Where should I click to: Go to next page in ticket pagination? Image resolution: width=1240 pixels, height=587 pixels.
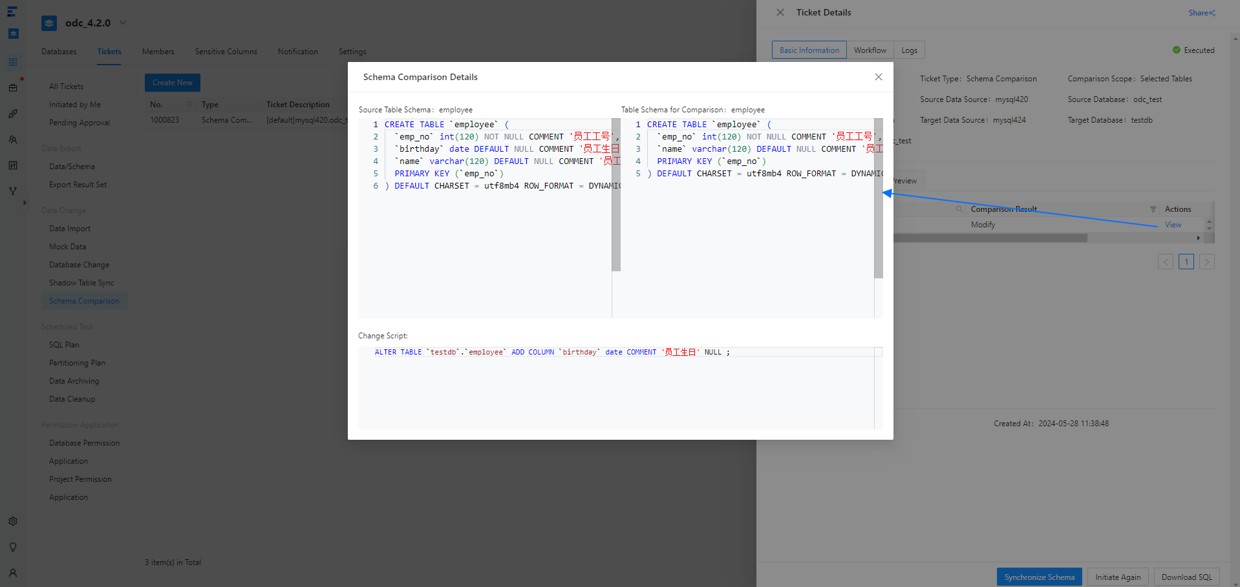click(1206, 262)
